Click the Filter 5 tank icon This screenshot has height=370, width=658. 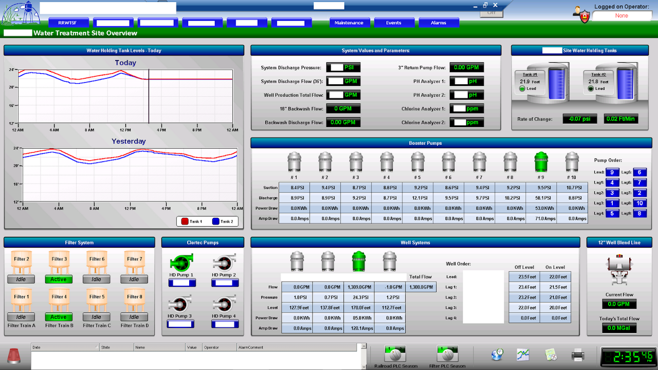[97, 300]
